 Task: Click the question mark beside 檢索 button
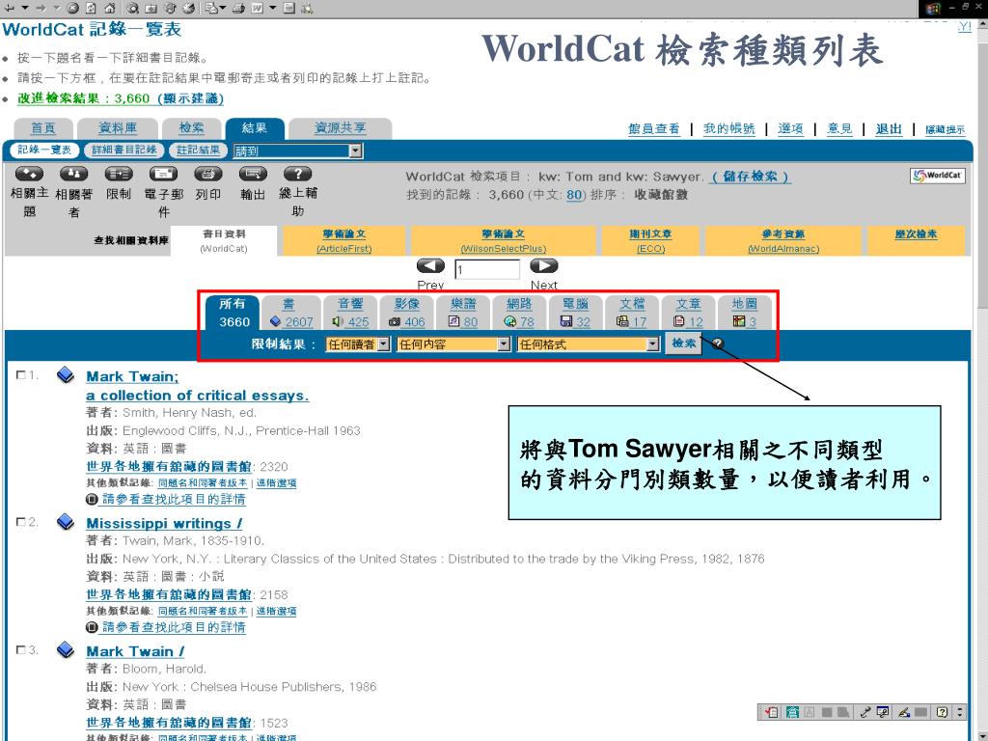[x=717, y=343]
